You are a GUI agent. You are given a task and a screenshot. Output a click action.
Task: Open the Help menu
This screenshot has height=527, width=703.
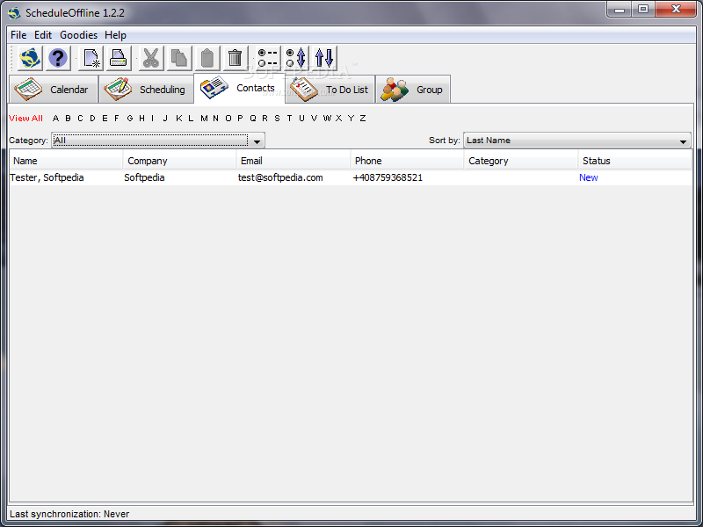115,35
